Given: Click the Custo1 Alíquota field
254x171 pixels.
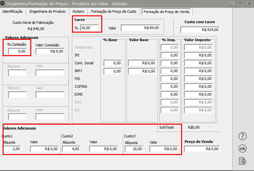Looking at the screenshot, I should point(12,149).
